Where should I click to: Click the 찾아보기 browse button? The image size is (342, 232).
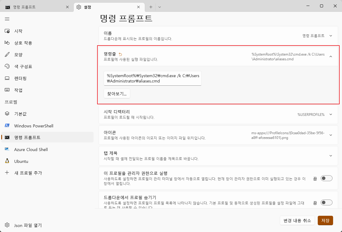(x=117, y=93)
